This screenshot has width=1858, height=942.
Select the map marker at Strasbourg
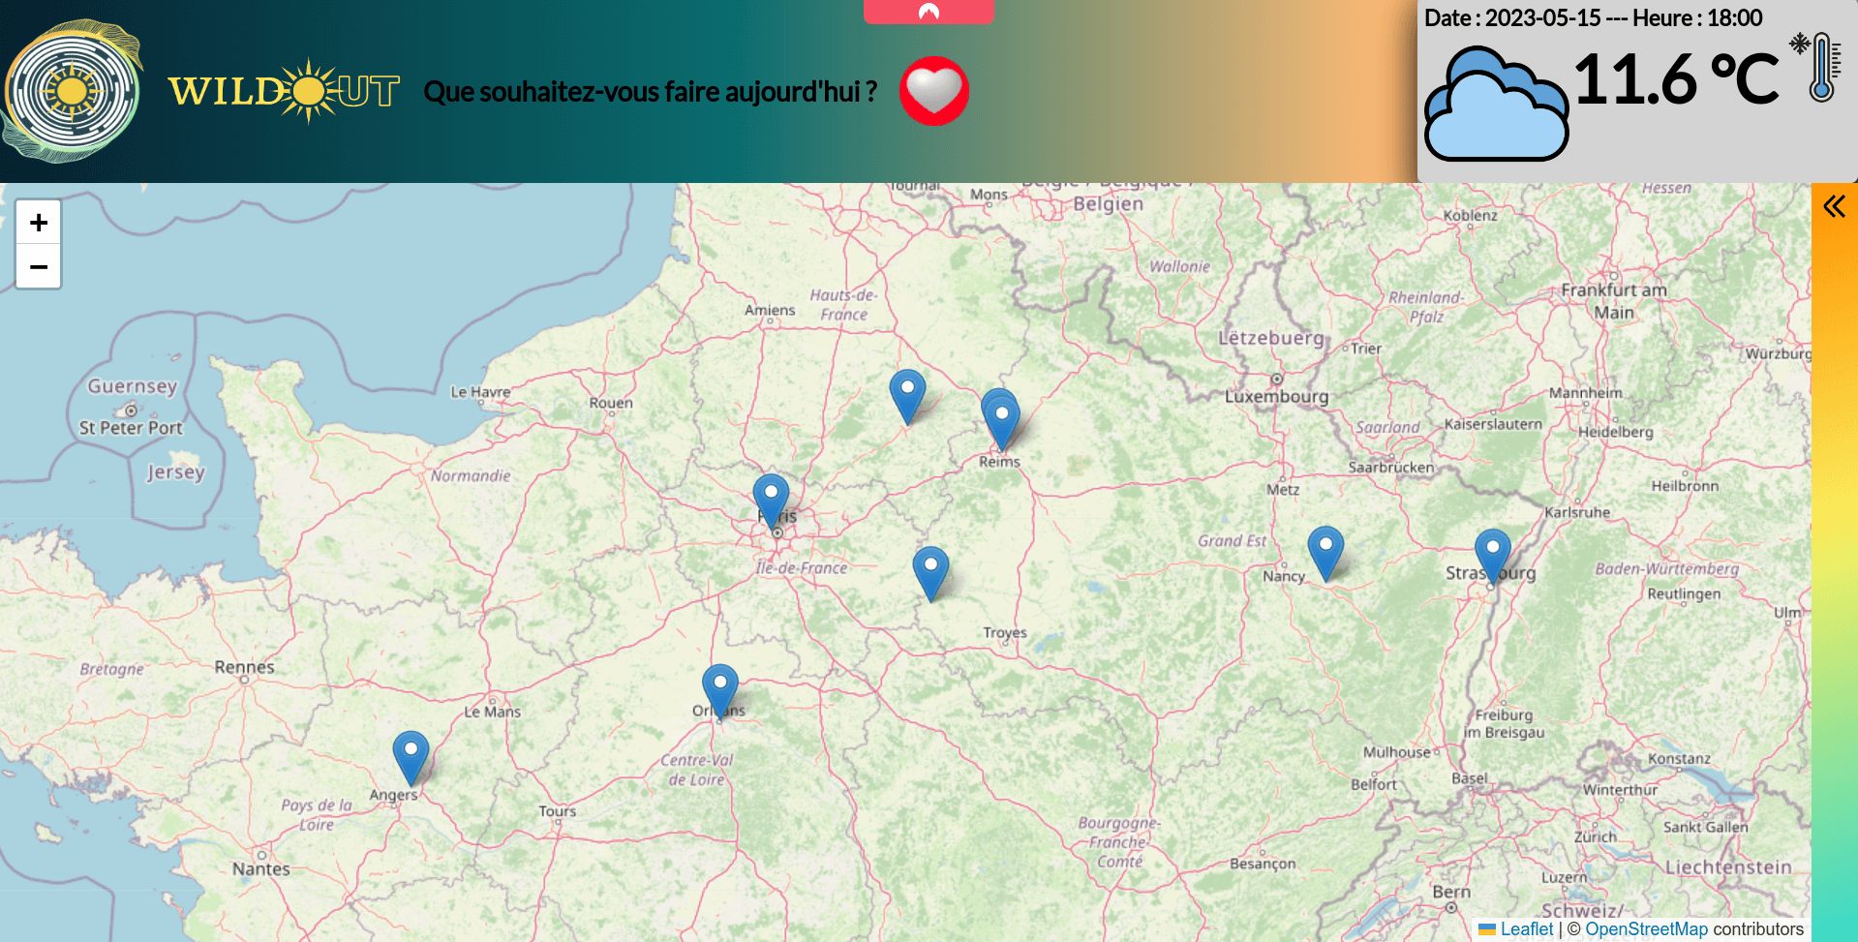(1492, 556)
